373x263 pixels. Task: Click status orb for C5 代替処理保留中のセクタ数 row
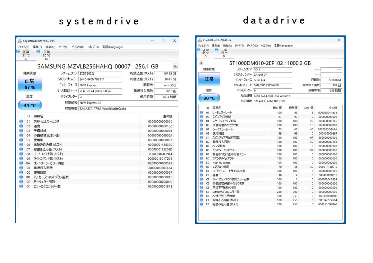pos(201,184)
